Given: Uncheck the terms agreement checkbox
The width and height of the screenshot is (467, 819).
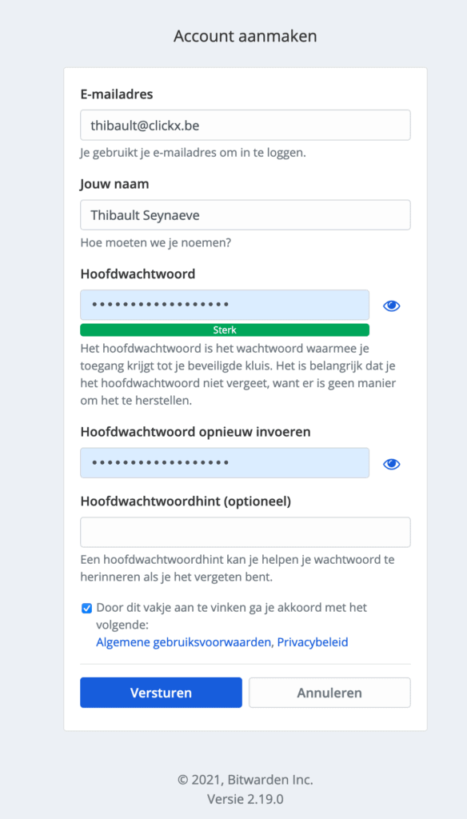Looking at the screenshot, I should pos(86,608).
